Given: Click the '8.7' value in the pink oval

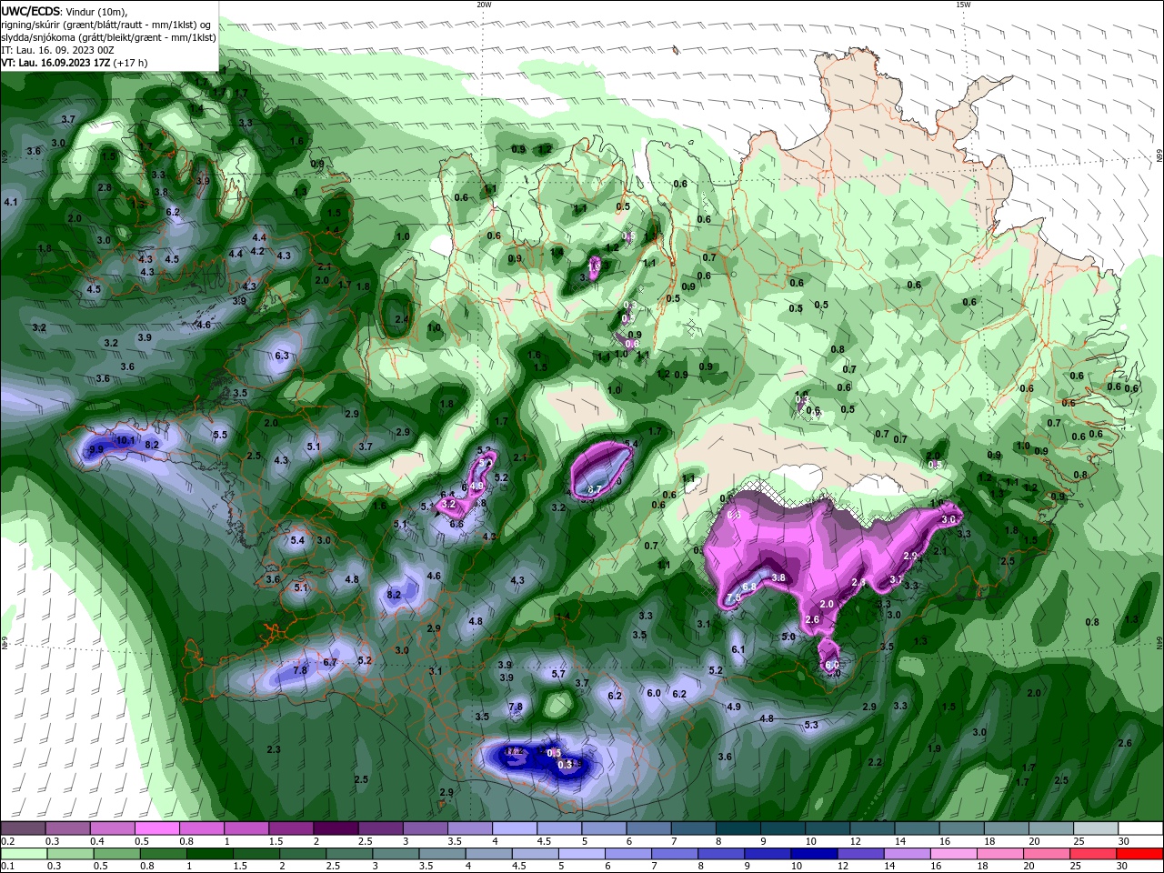Looking at the screenshot, I should [x=595, y=489].
